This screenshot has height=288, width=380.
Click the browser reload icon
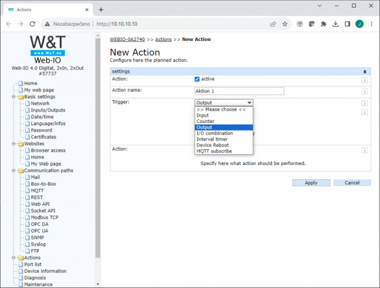tap(32, 23)
